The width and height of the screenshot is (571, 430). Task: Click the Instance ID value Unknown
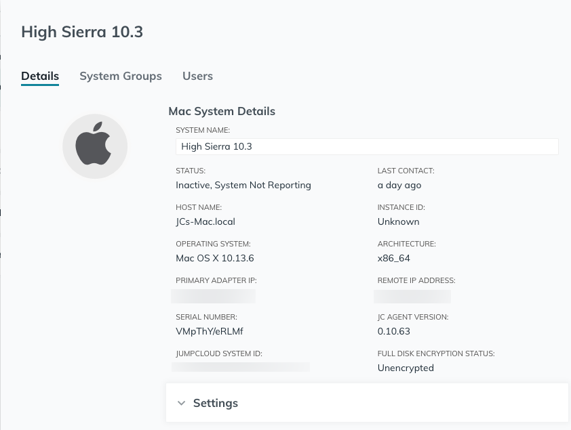coord(398,221)
